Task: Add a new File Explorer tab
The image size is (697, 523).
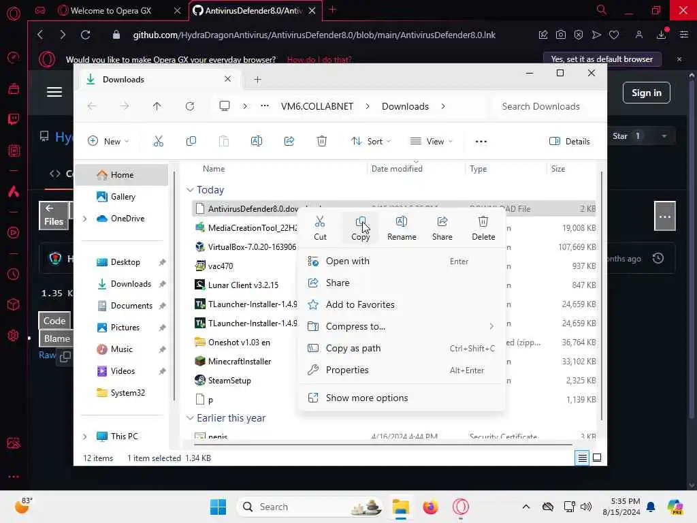Action: click(257, 80)
